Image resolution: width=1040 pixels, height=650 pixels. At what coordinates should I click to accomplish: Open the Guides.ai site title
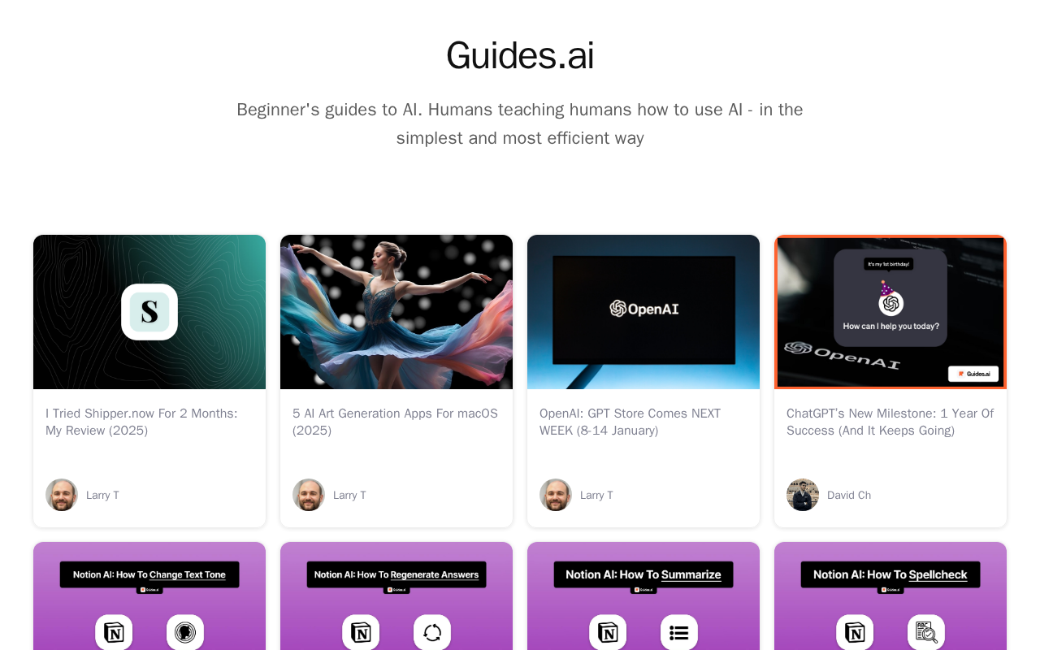click(x=520, y=56)
